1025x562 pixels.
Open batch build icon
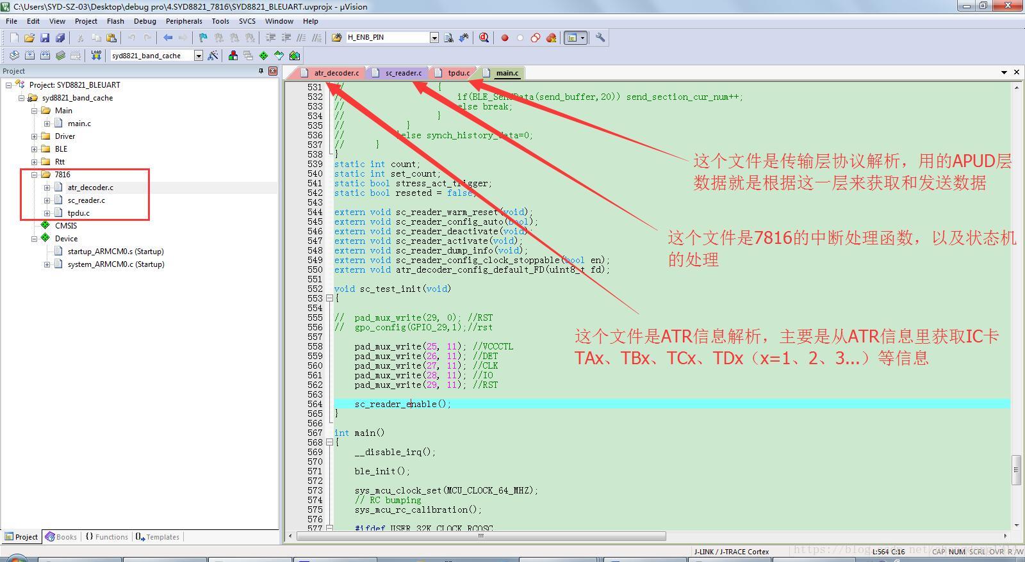coord(60,56)
